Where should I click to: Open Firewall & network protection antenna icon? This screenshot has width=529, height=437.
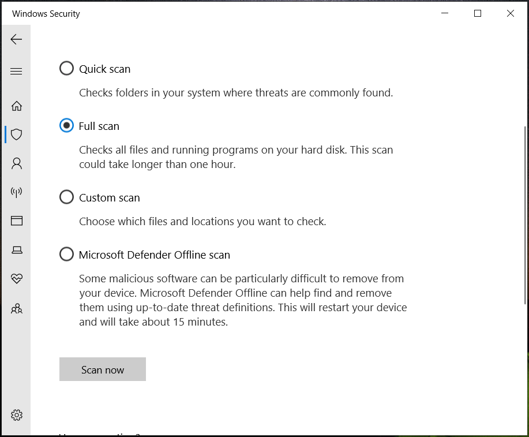click(17, 192)
